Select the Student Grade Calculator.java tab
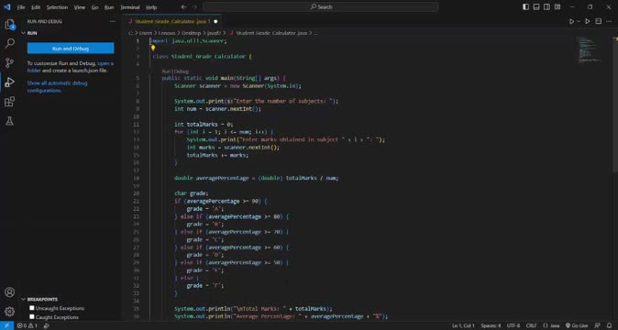This screenshot has height=330, width=618. point(172,21)
